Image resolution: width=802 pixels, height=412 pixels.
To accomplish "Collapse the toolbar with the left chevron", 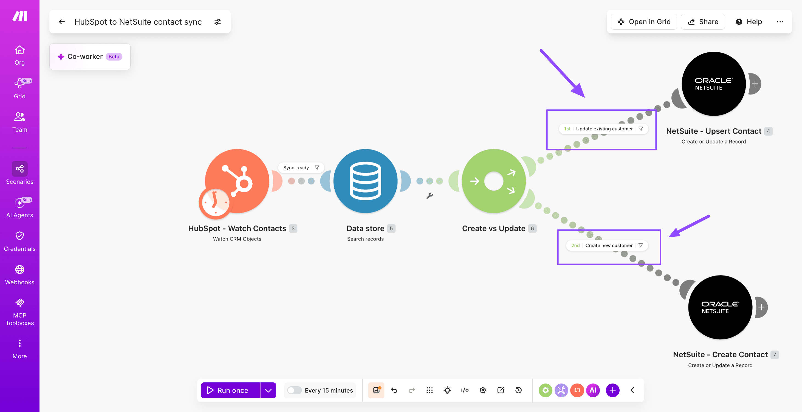I will tap(632, 390).
